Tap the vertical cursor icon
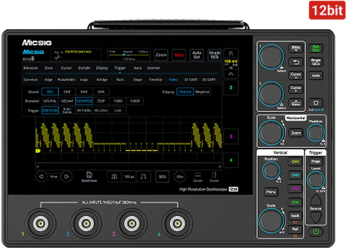The height and width of the screenshot is (248, 349). click(x=214, y=177)
